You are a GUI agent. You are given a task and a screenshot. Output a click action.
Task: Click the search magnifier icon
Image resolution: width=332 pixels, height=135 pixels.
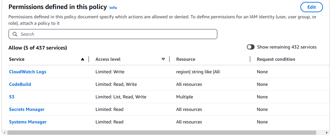tap(15, 34)
